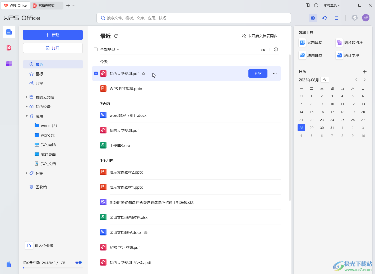The height and width of the screenshot is (274, 375).
Task: Jump to today with 今 button
Action: coord(325,80)
